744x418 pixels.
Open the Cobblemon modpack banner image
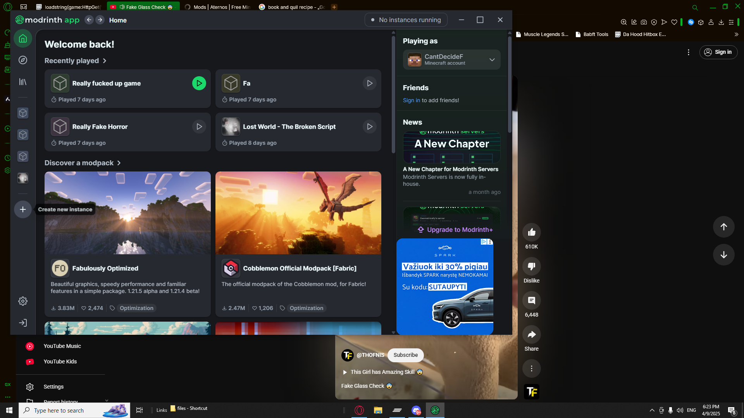298,213
